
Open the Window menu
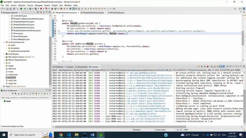pyautogui.click(x=68, y=5)
